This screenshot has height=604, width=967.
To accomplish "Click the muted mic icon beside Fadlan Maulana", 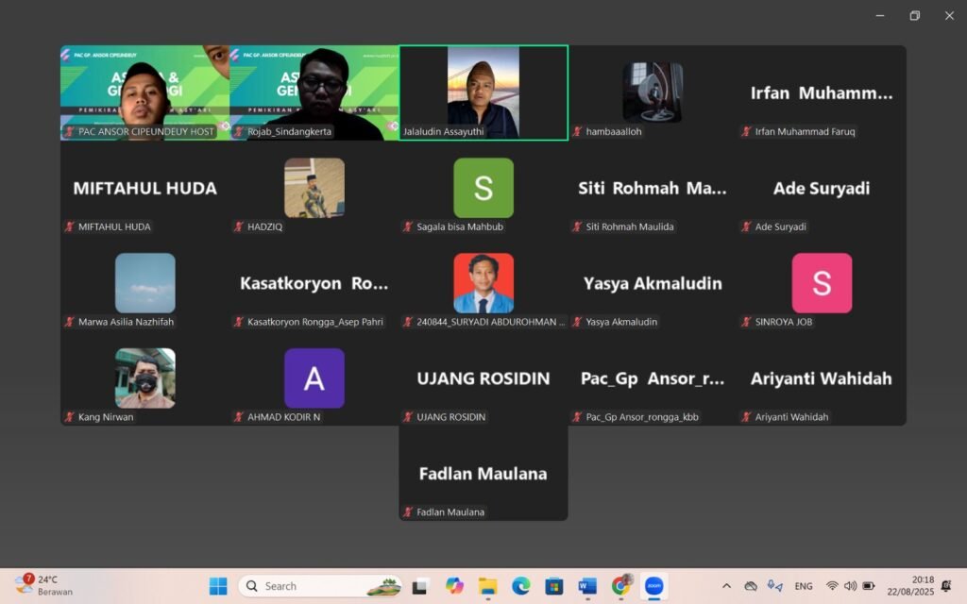I will pos(408,512).
